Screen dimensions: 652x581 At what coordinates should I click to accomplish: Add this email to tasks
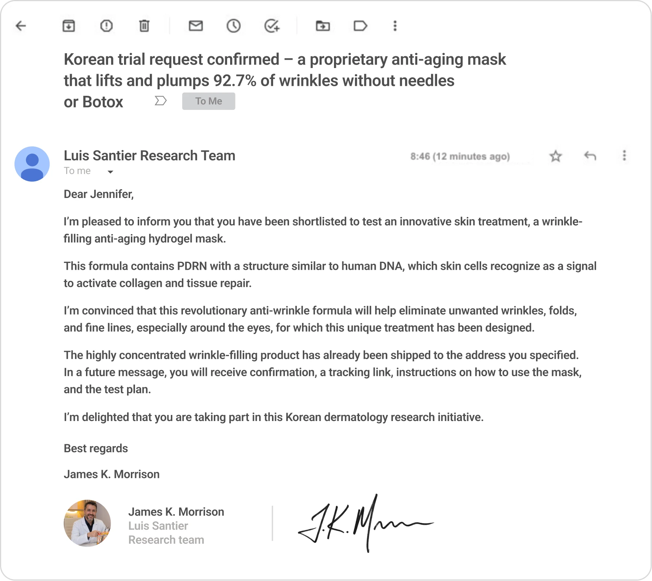click(x=272, y=26)
